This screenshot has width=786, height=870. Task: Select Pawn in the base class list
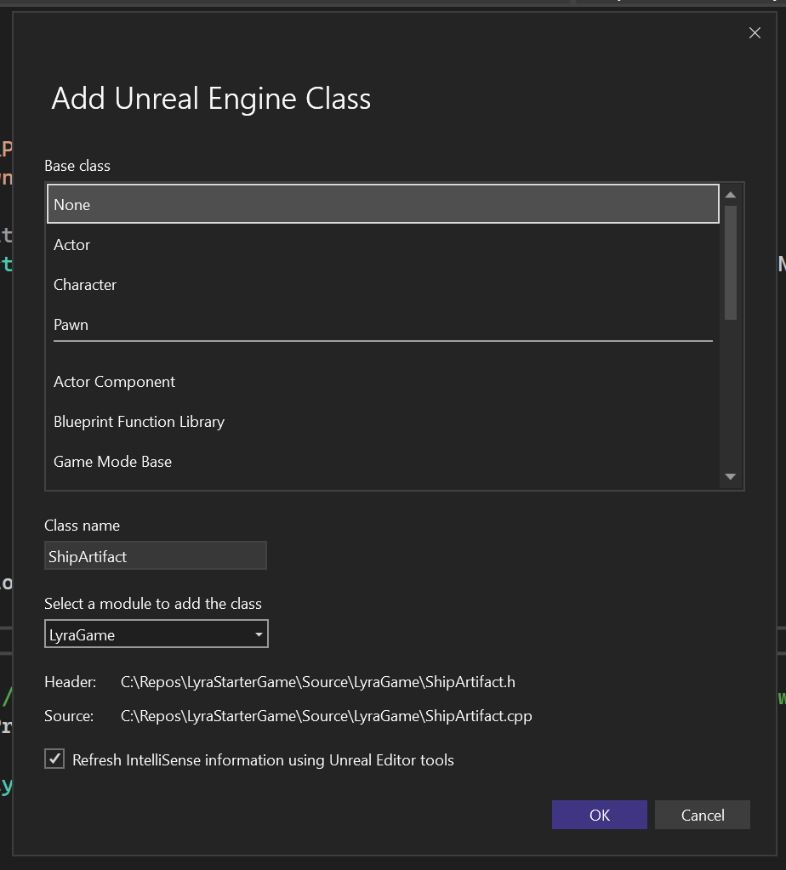pyautogui.click(x=383, y=325)
